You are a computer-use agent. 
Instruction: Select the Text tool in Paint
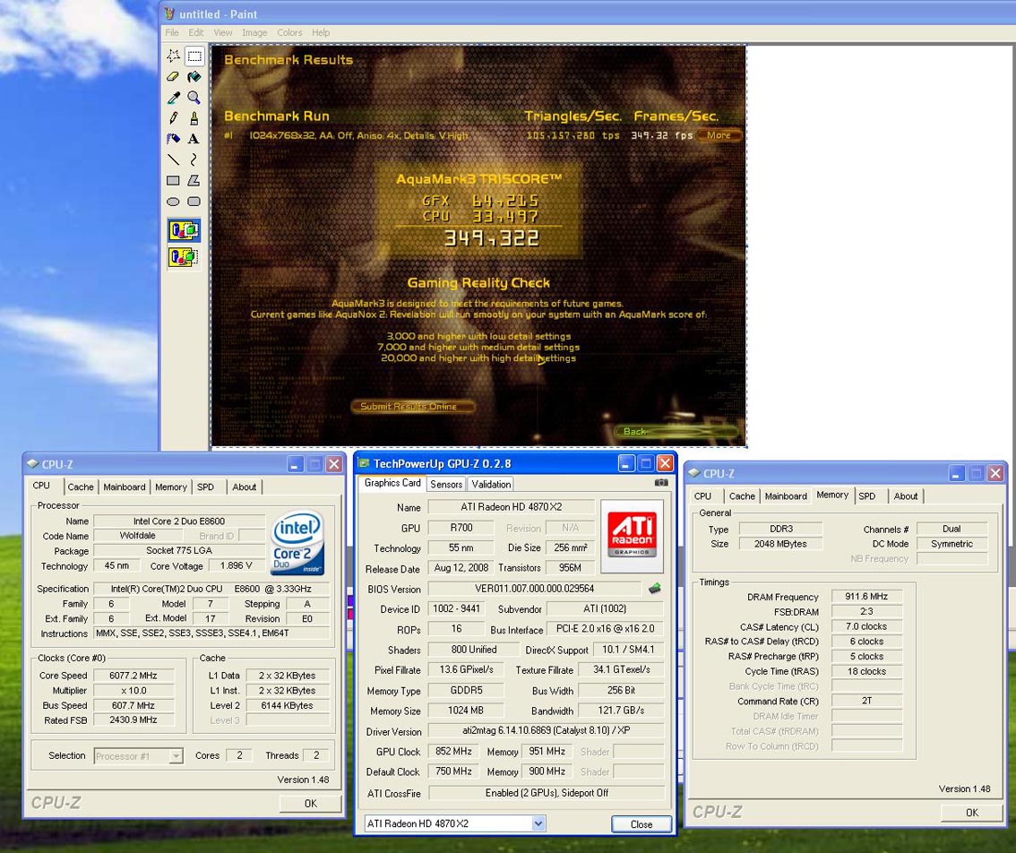tap(194, 140)
